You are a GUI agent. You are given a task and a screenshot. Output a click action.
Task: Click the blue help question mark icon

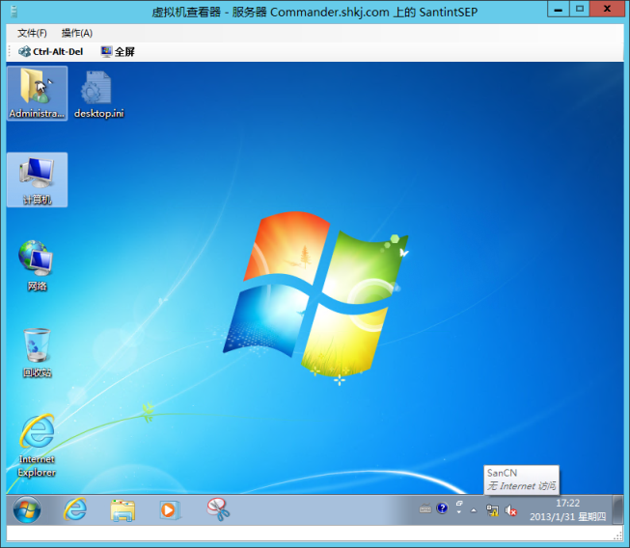point(443,508)
